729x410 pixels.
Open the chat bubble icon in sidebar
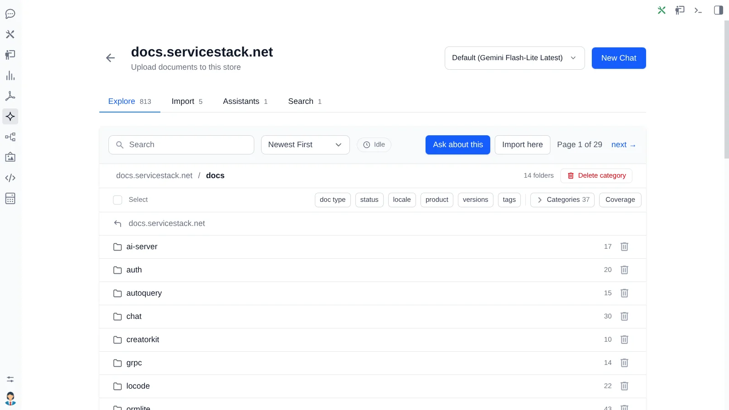(x=10, y=14)
